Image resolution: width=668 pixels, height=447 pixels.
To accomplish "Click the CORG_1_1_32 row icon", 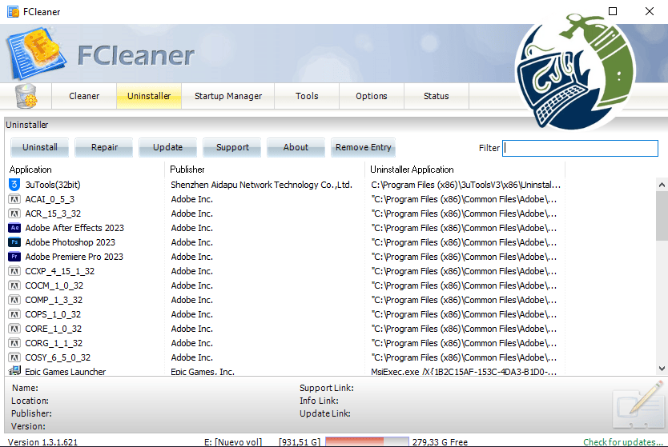I will 14,343.
